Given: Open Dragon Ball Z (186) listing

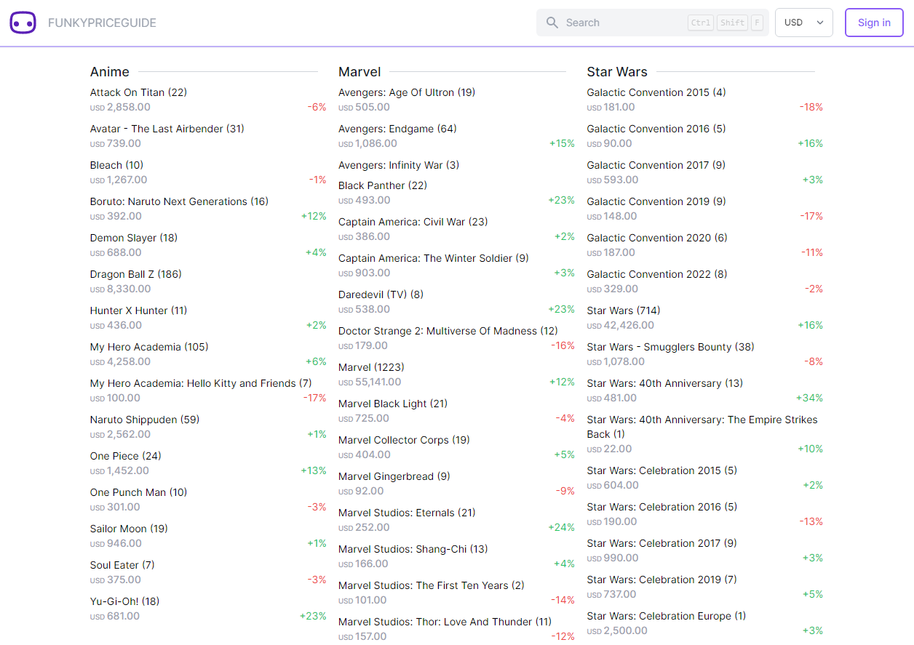Looking at the screenshot, I should coord(135,274).
